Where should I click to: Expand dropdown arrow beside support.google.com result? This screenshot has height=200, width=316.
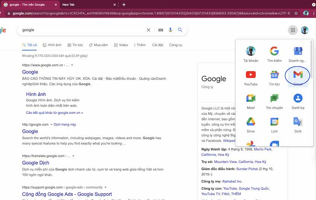tap(105, 187)
